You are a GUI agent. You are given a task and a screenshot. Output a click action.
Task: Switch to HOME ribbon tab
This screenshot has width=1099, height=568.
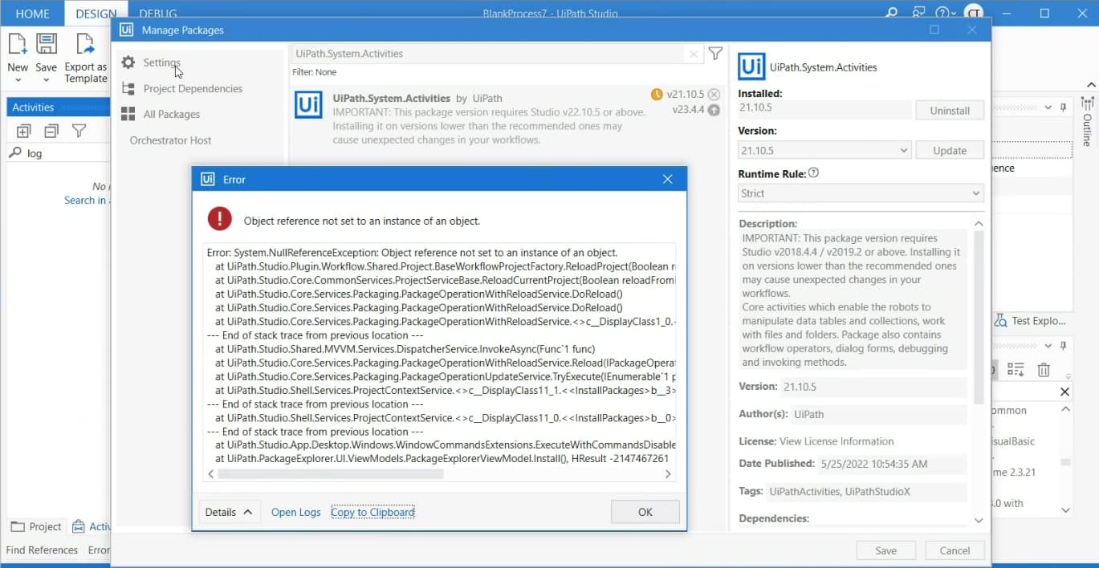tap(32, 14)
